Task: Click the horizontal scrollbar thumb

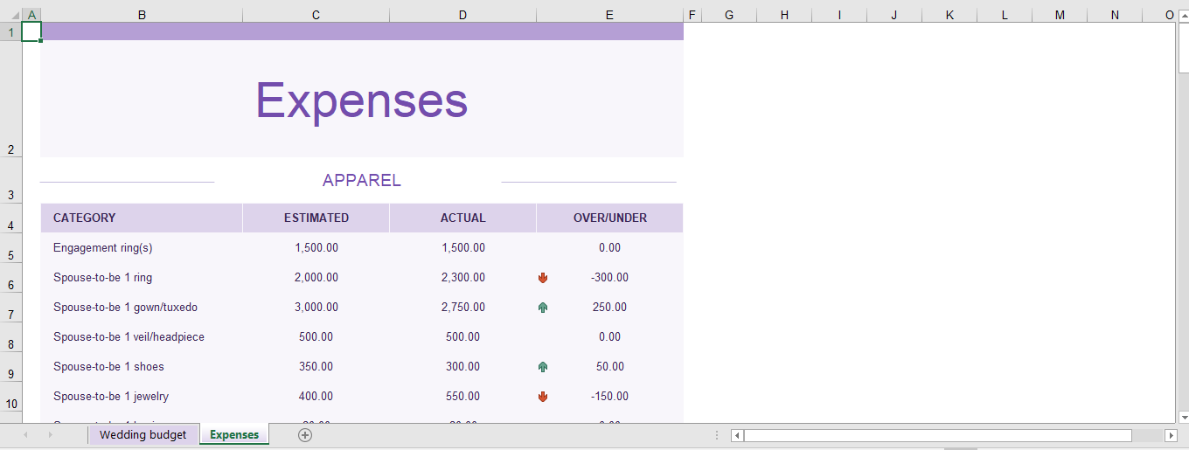Action: [x=936, y=435]
